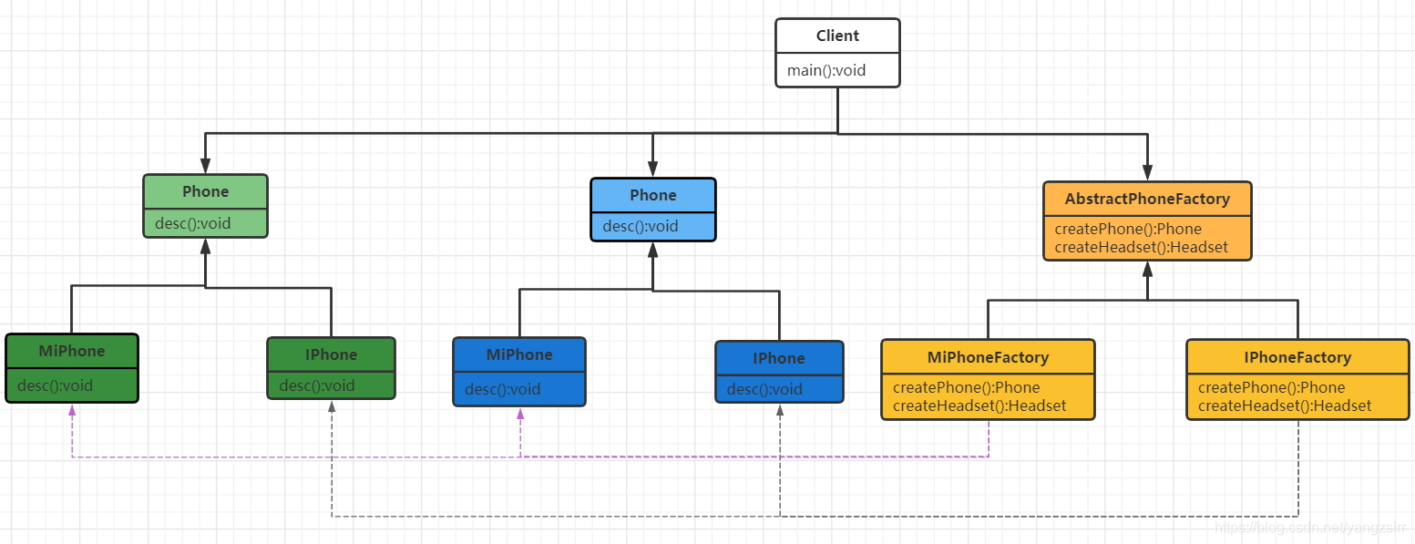Select the AbstractPhoneFactory class title
The width and height of the screenshot is (1415, 544).
pyautogui.click(x=1148, y=199)
